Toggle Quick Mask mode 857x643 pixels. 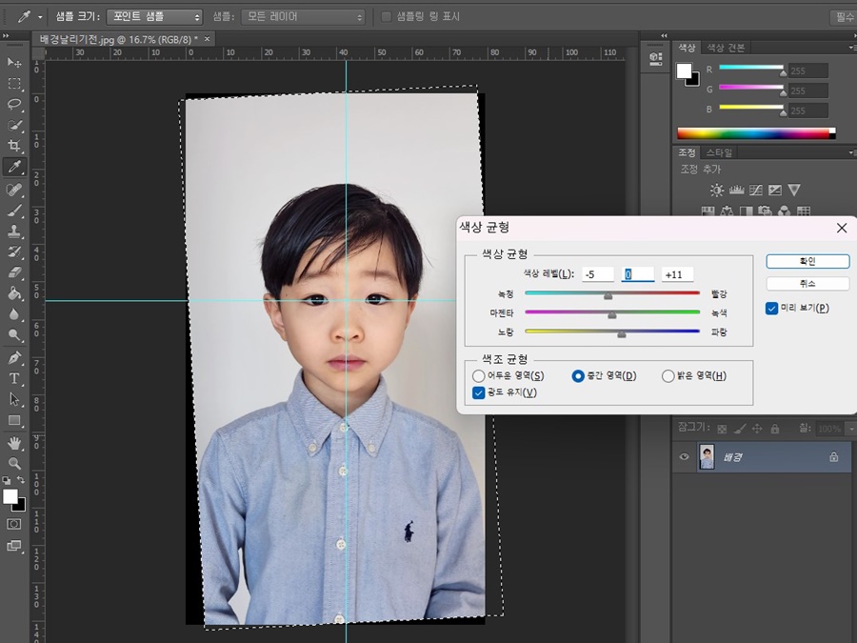pos(14,524)
